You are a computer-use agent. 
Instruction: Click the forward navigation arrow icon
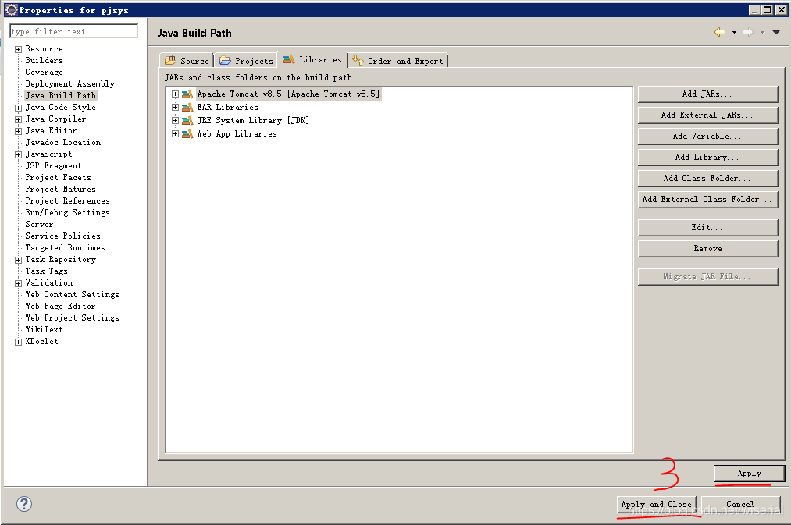pos(748,32)
